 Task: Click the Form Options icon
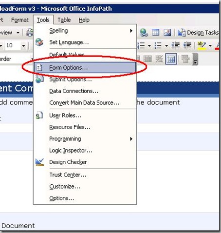coord(39,68)
